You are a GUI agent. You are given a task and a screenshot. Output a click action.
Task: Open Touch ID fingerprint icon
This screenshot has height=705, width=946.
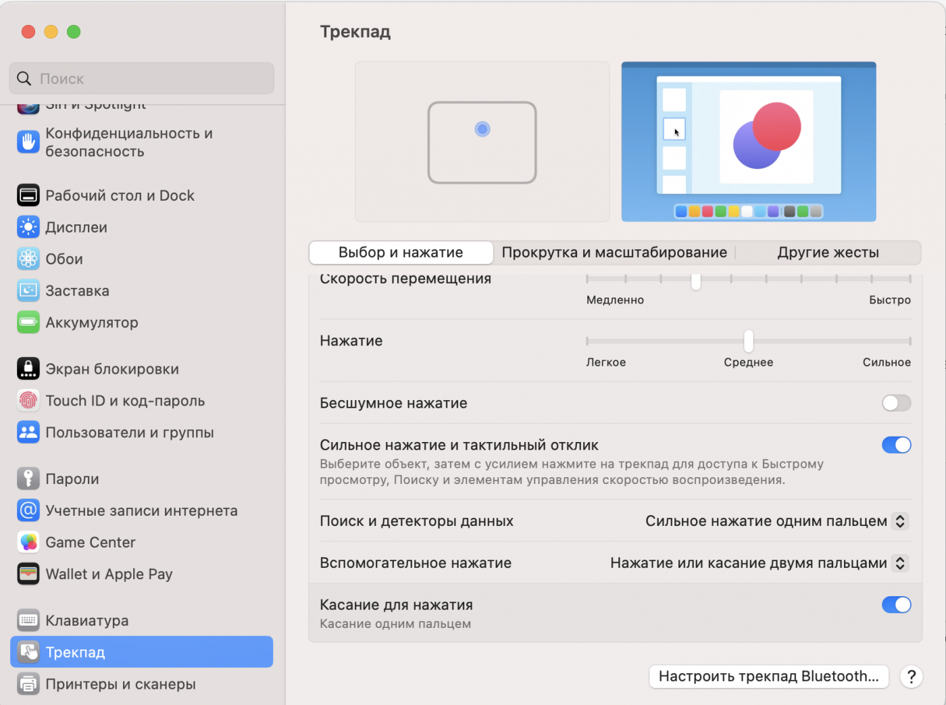tap(28, 401)
